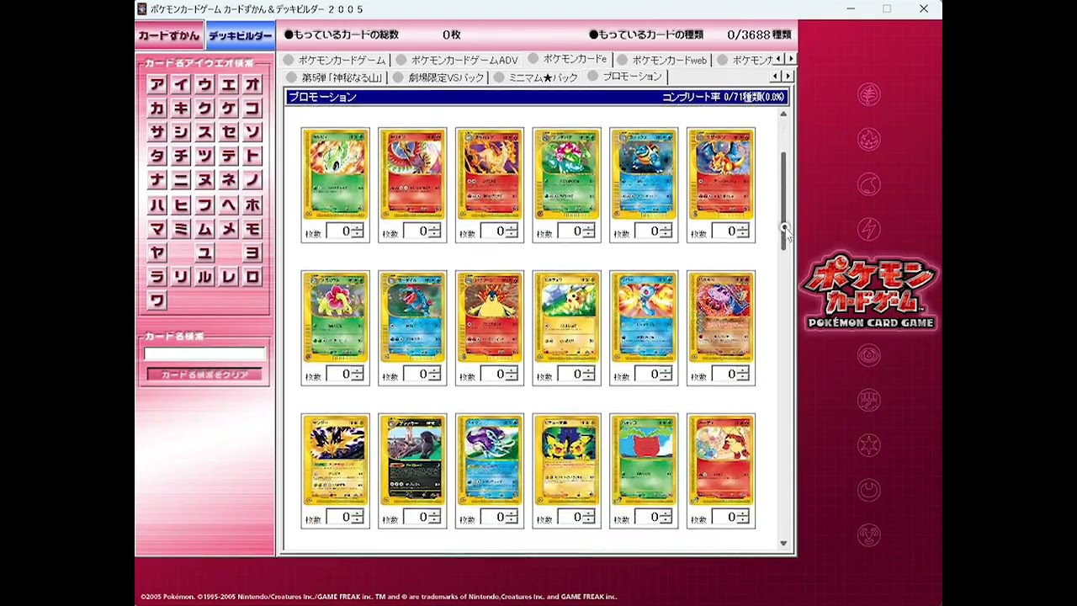The height and width of the screenshot is (606, 1077).
Task: Select the ピ-row ヒ kana button
Action: click(x=181, y=205)
